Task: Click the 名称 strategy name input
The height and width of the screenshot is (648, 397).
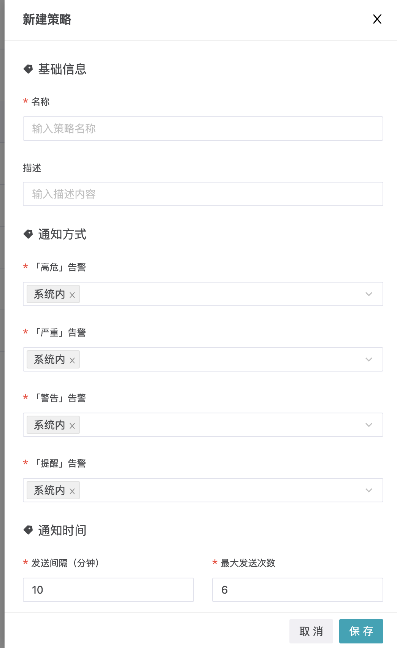Action: pos(203,129)
